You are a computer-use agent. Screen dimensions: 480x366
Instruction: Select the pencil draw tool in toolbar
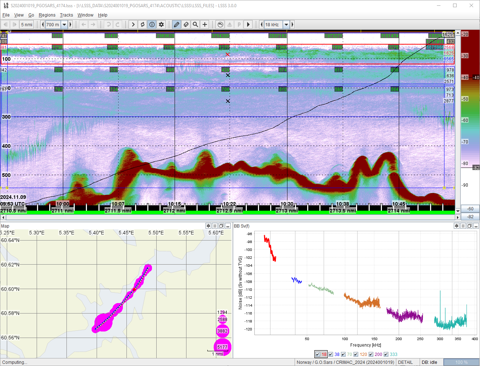tap(176, 24)
